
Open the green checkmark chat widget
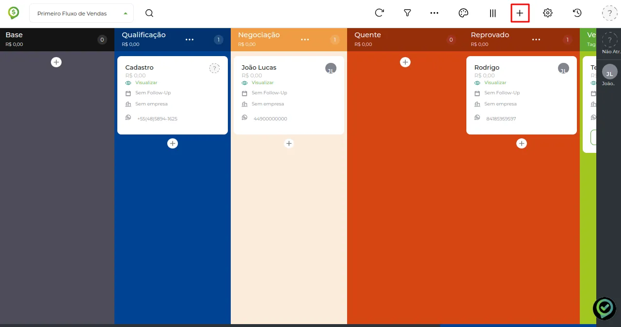(605, 308)
